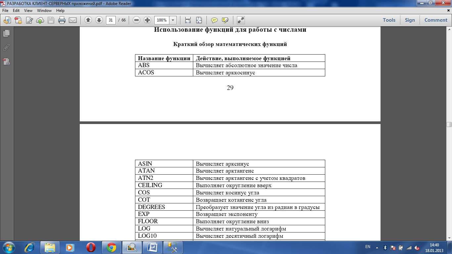Viewport: 452px width, 254px height.
Task: Print the document with the printer icon
Action: click(62, 20)
